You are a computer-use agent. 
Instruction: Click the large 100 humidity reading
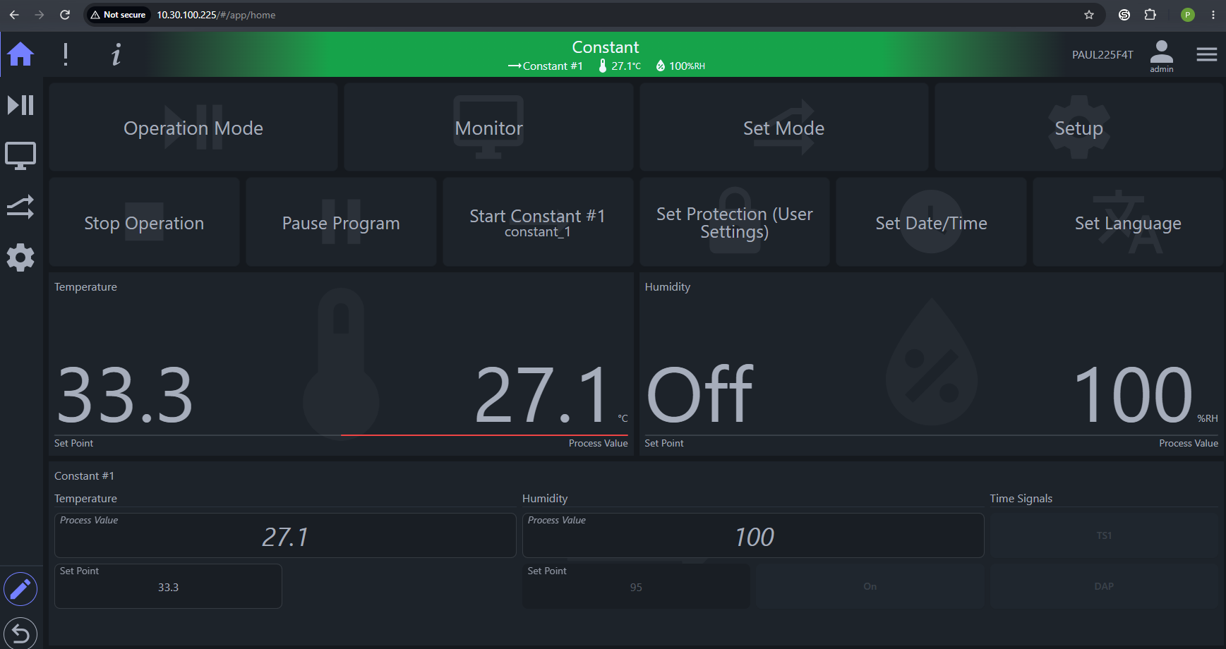pyautogui.click(x=1133, y=395)
